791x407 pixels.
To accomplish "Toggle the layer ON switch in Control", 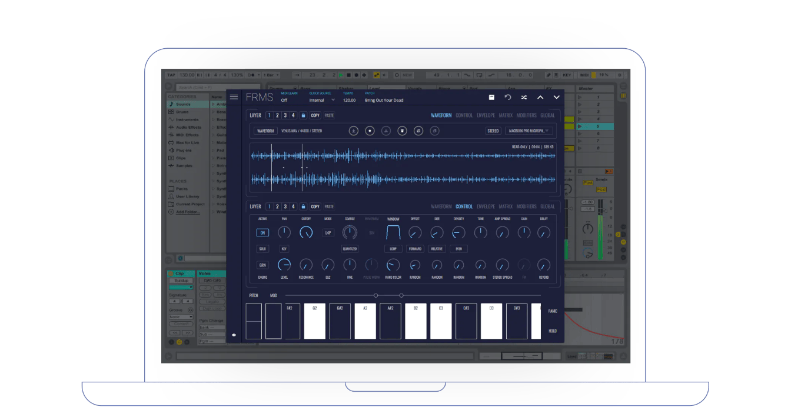I will click(263, 232).
